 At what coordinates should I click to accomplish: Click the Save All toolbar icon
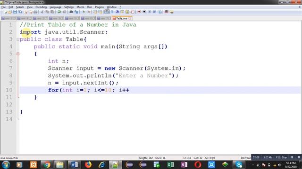(x=20, y=12)
